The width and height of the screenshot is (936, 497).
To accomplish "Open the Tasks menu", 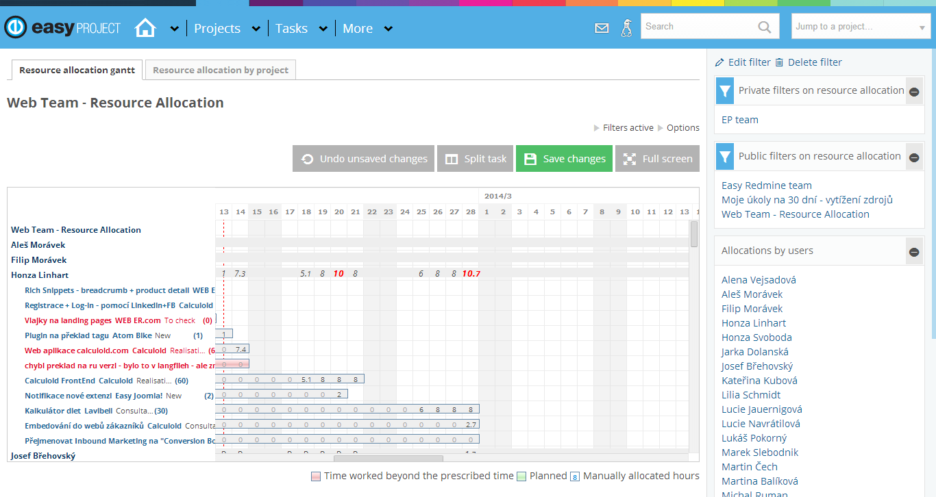I will [291, 29].
